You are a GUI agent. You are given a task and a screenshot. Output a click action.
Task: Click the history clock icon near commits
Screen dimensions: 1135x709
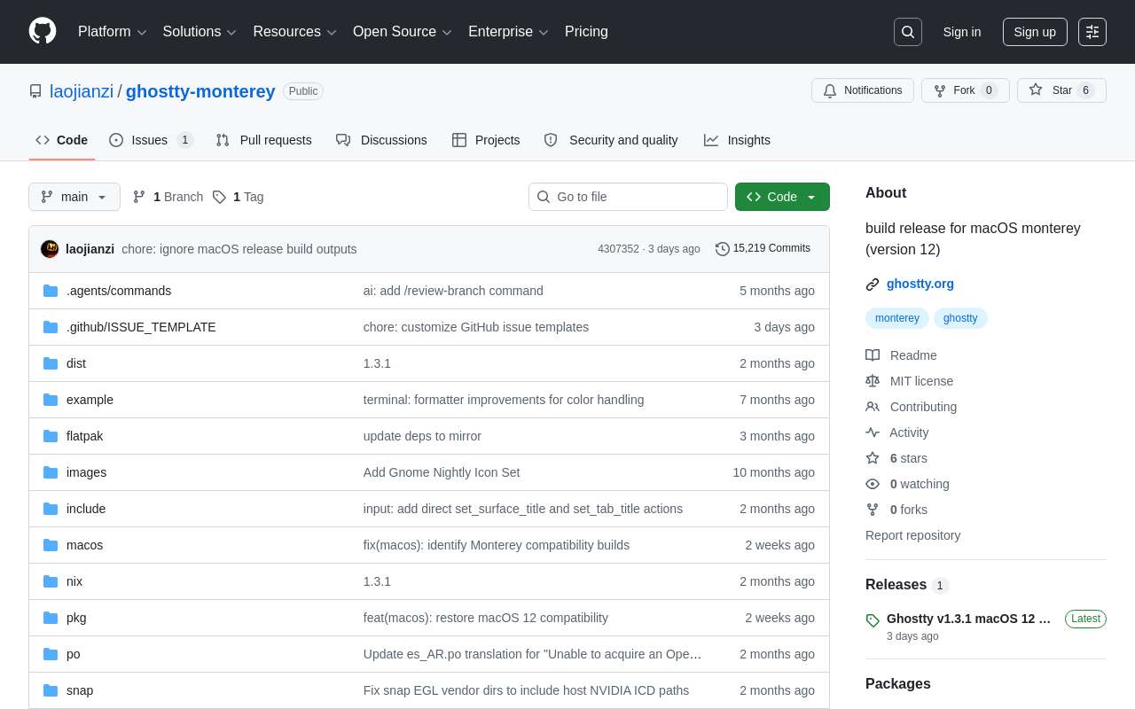click(x=723, y=249)
